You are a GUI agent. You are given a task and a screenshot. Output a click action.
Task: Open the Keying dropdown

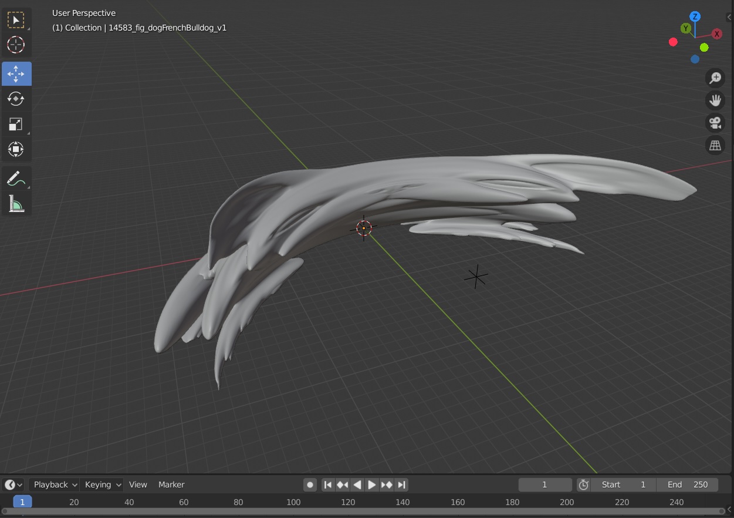tap(102, 485)
